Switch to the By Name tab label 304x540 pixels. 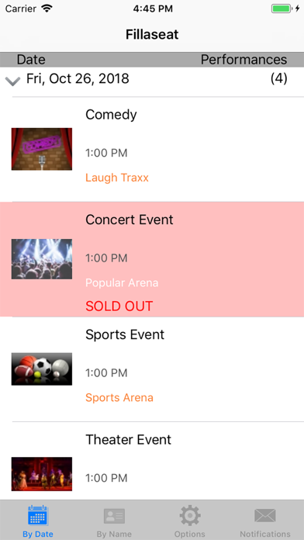pos(114,534)
